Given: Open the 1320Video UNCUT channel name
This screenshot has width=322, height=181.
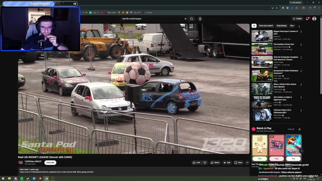Looking at the screenshot, I should click(33, 161).
